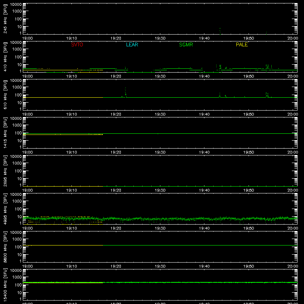Click the 245 MHz green spike after 19:40
The height and width of the screenshot is (304, 304).
pos(220,31)
